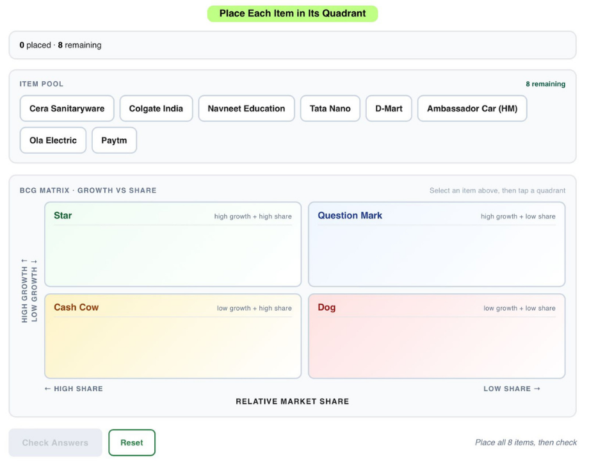Click 'high growth + high share' caption
589x461 pixels.
pos(253,216)
